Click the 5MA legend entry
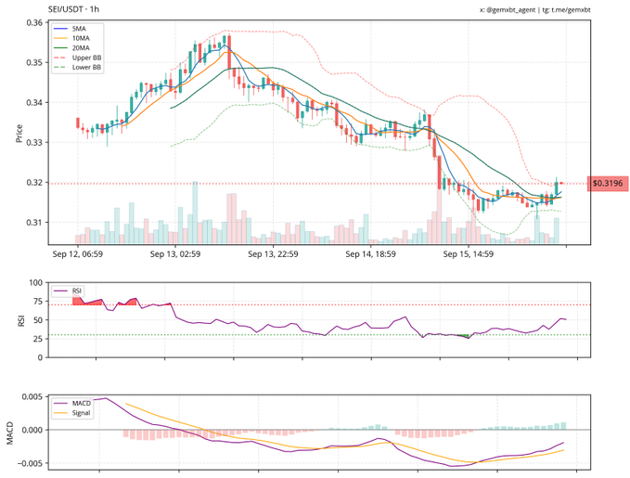Image resolution: width=630 pixels, height=478 pixels. (79, 30)
